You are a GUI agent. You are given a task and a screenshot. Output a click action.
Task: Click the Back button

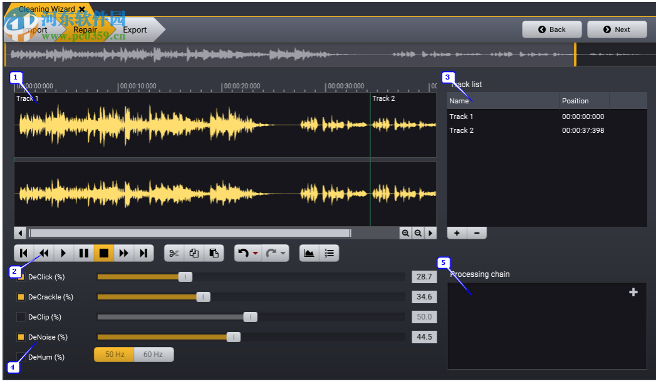coord(551,29)
